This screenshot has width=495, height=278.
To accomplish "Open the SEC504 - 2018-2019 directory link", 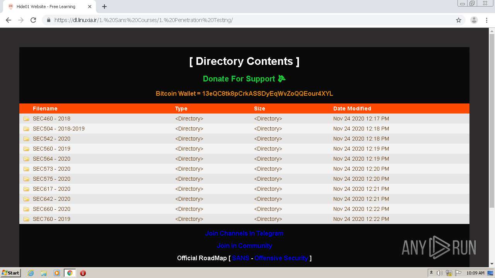I will [x=59, y=129].
